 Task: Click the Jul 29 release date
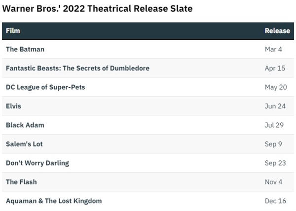pyautogui.click(x=274, y=125)
